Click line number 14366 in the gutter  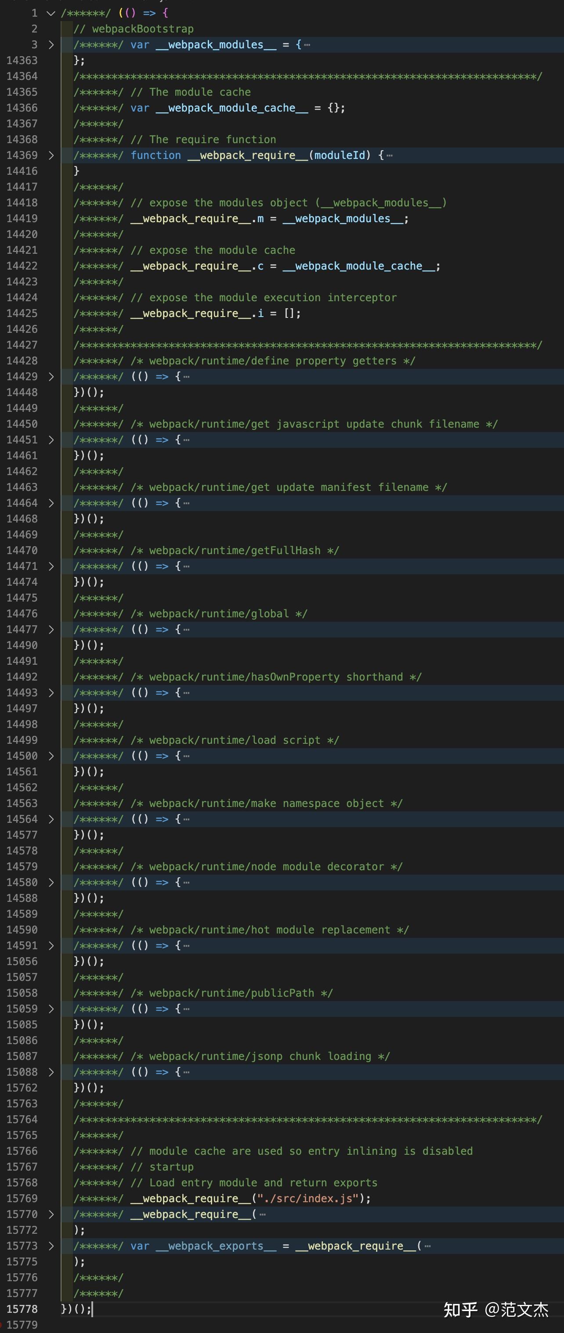click(x=22, y=108)
